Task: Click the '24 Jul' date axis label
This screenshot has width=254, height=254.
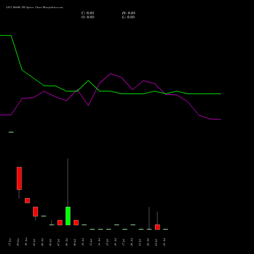Action: pyautogui.click(x=164, y=242)
